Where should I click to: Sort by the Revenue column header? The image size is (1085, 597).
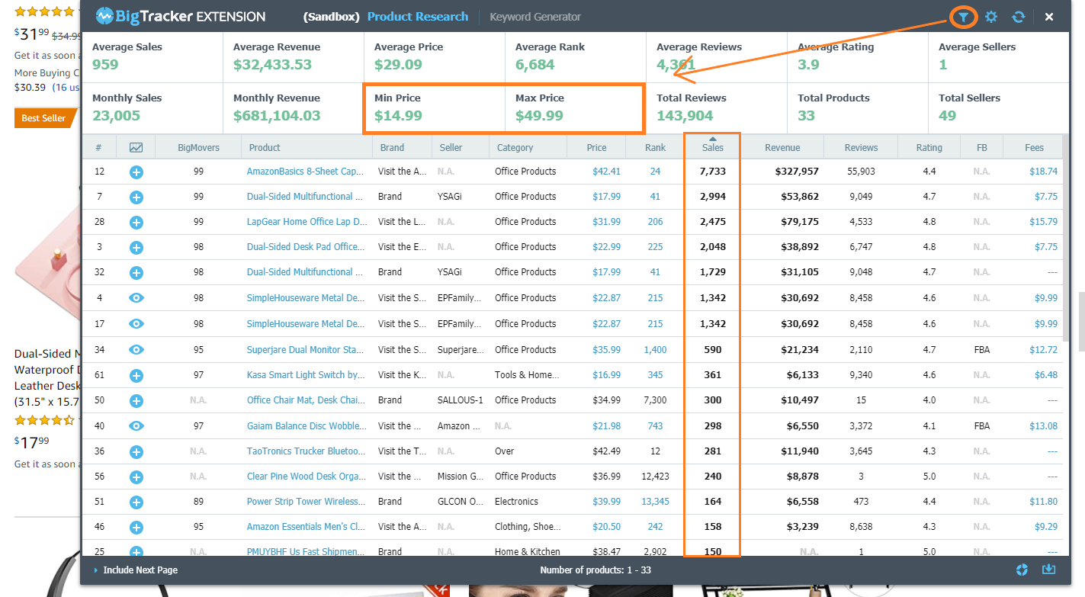pyautogui.click(x=782, y=147)
